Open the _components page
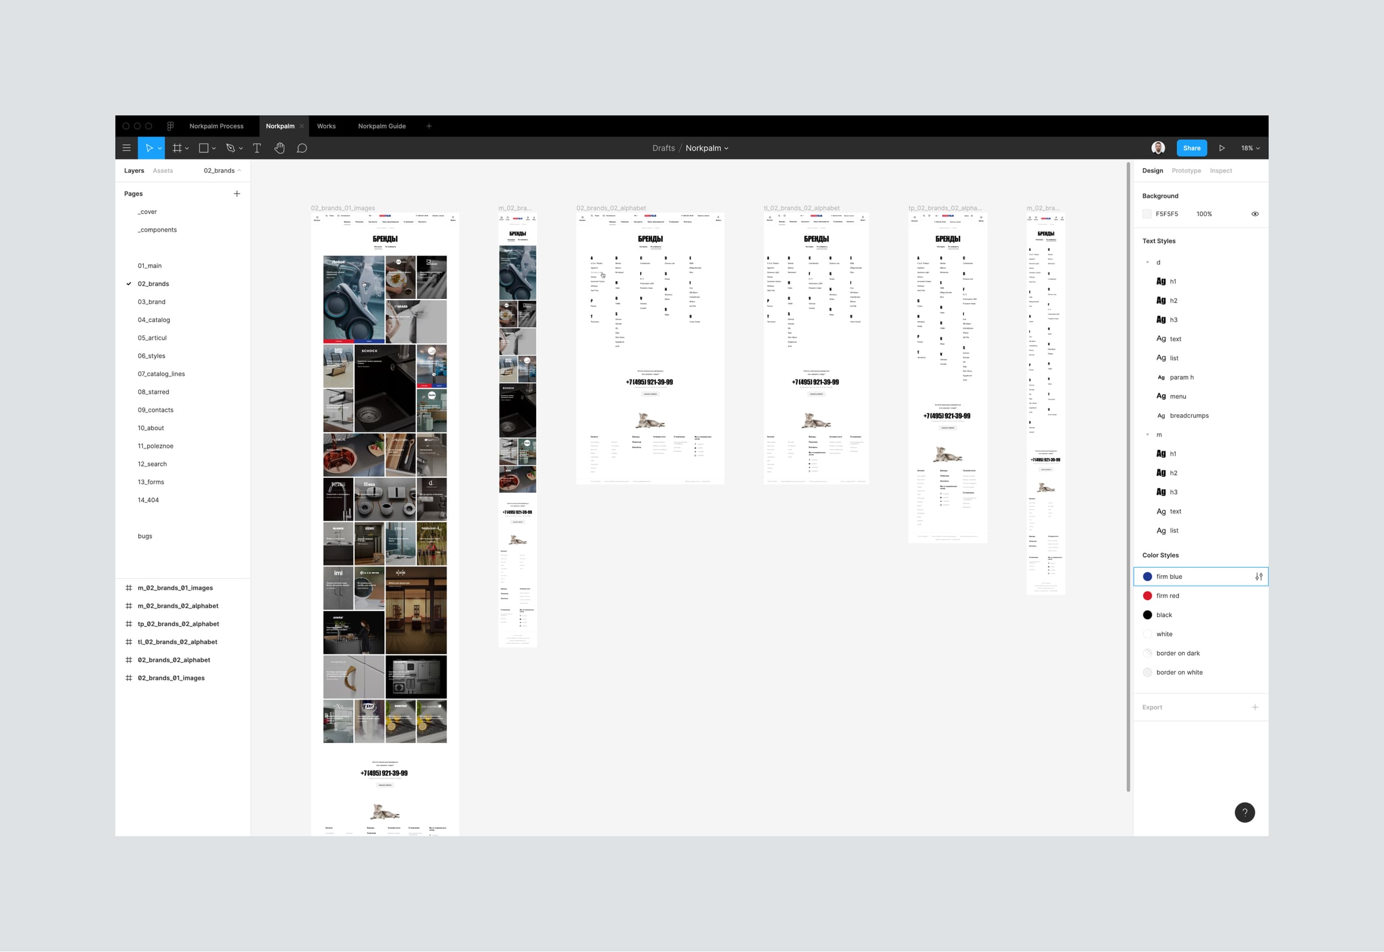Viewport: 1384px width, 952px height. click(157, 230)
